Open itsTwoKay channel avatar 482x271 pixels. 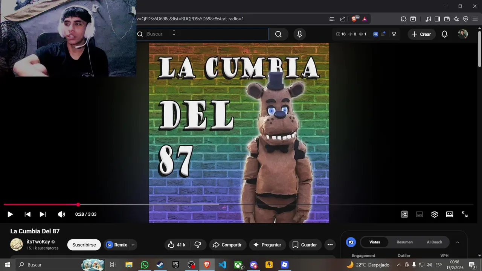pos(17,245)
